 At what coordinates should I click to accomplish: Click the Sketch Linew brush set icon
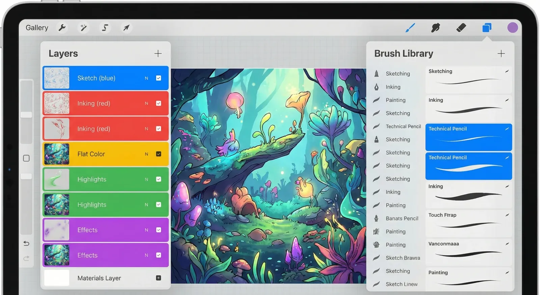coord(376,284)
